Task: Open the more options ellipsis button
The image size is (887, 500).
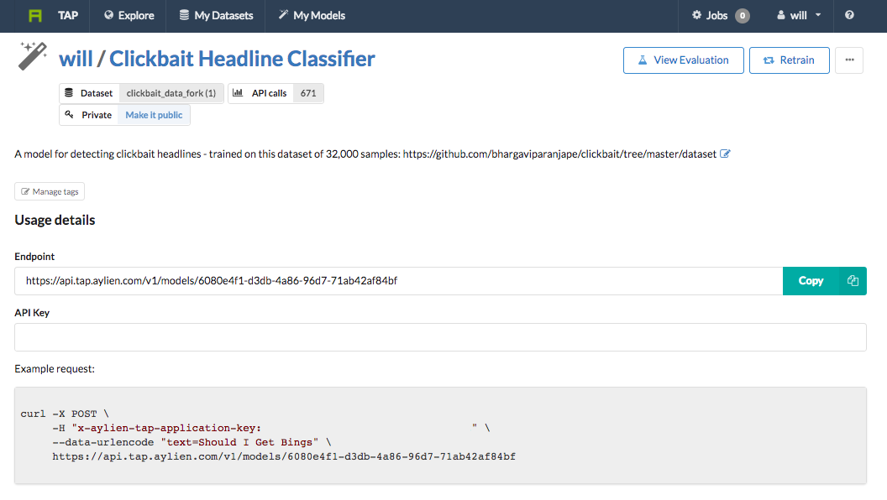Action: click(849, 60)
